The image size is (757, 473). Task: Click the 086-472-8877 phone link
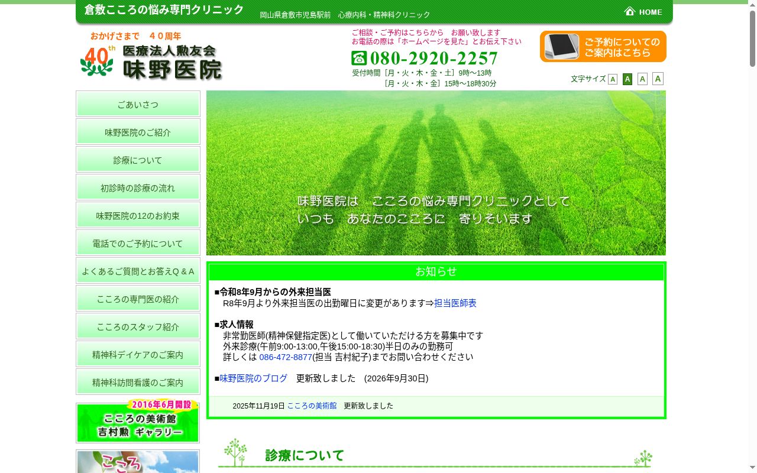(286, 357)
